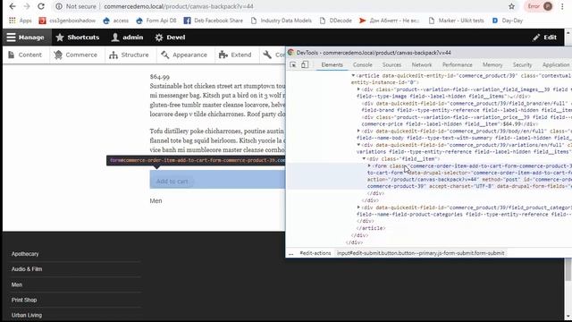Expand the add-to-cart form node
The height and width of the screenshot is (322, 572).
[369, 165]
